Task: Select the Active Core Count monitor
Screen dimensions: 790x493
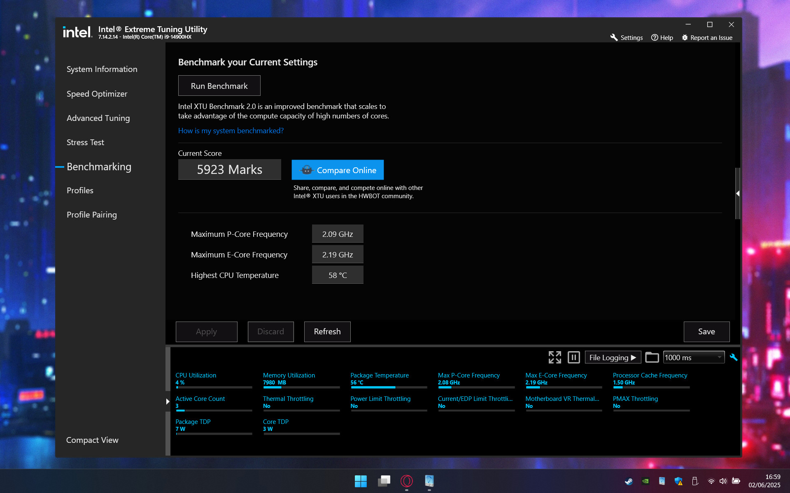Action: pyautogui.click(x=214, y=404)
